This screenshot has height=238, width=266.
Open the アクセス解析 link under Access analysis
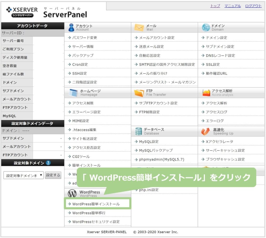(216, 103)
